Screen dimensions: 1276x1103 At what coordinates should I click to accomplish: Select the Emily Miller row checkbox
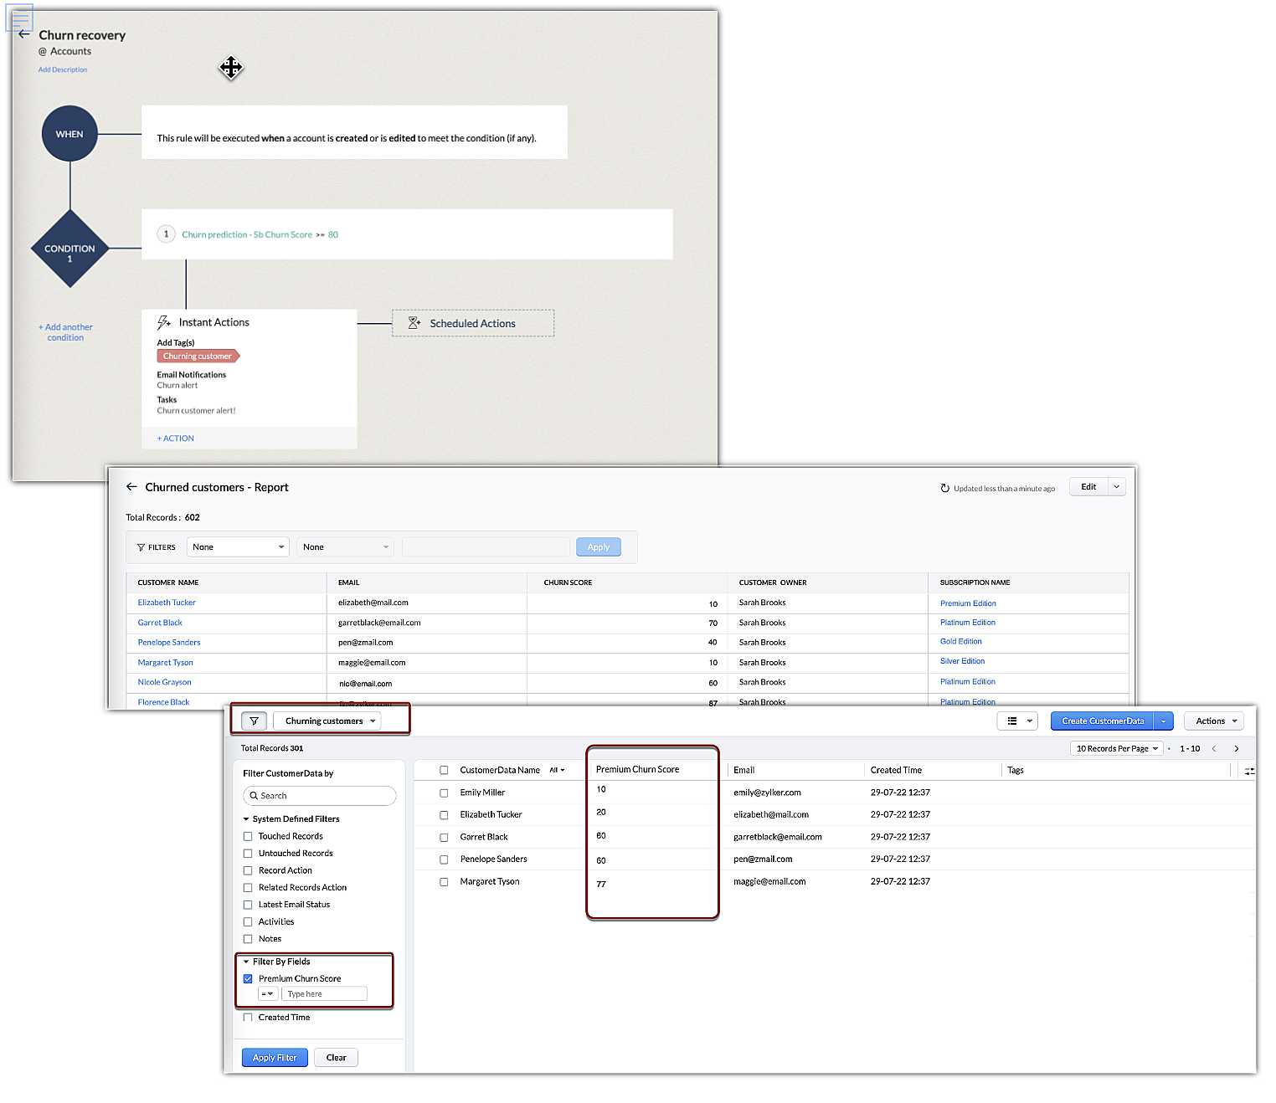[444, 793]
